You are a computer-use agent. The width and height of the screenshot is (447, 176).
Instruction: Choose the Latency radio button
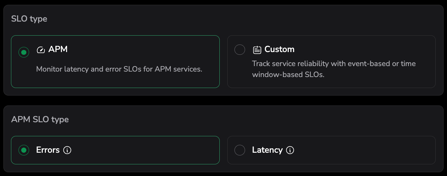pos(240,150)
